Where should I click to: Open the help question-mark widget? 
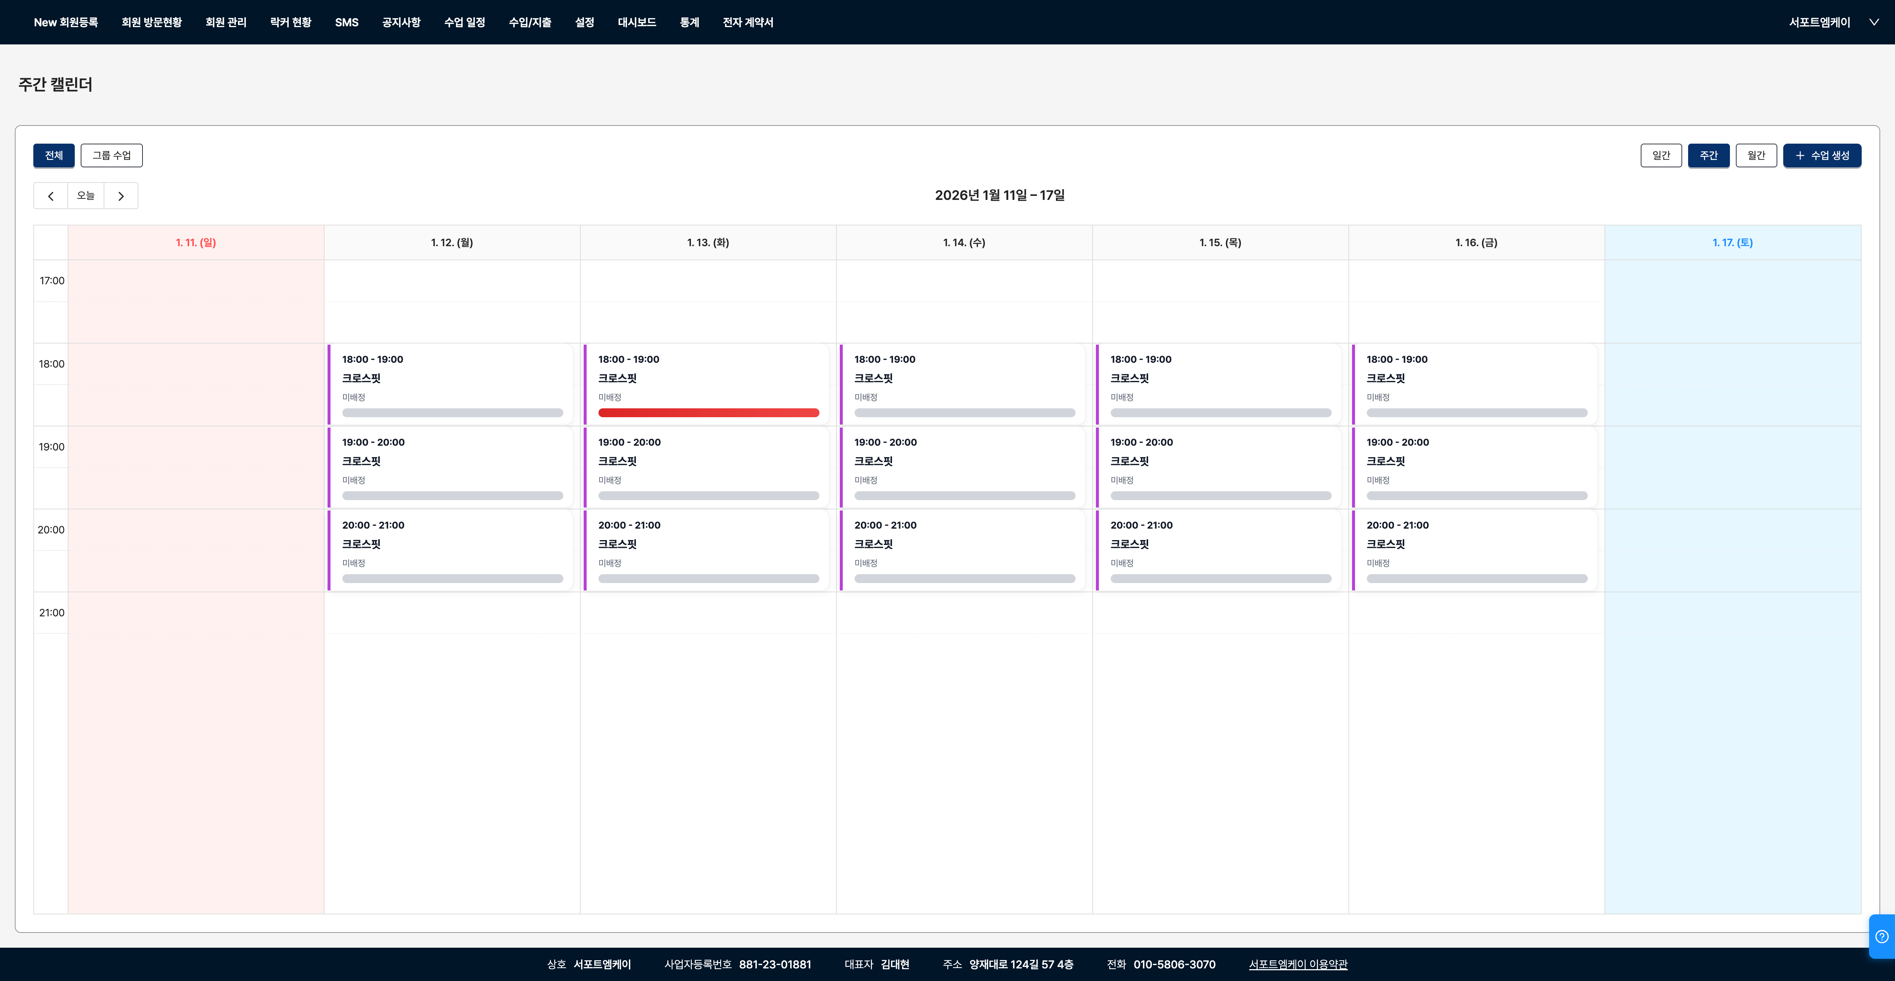pyautogui.click(x=1881, y=936)
